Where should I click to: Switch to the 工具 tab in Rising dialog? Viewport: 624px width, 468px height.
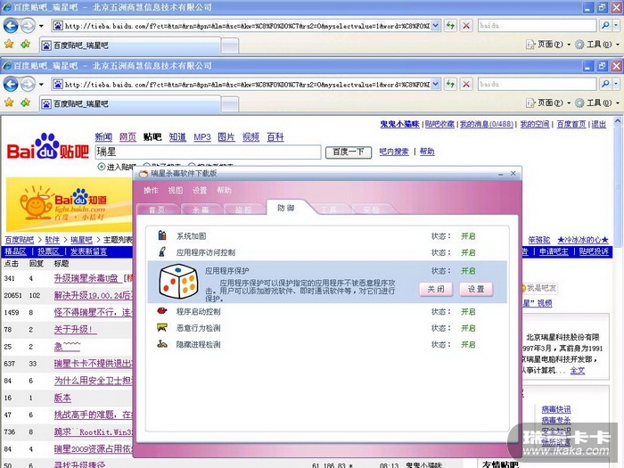[329, 209]
